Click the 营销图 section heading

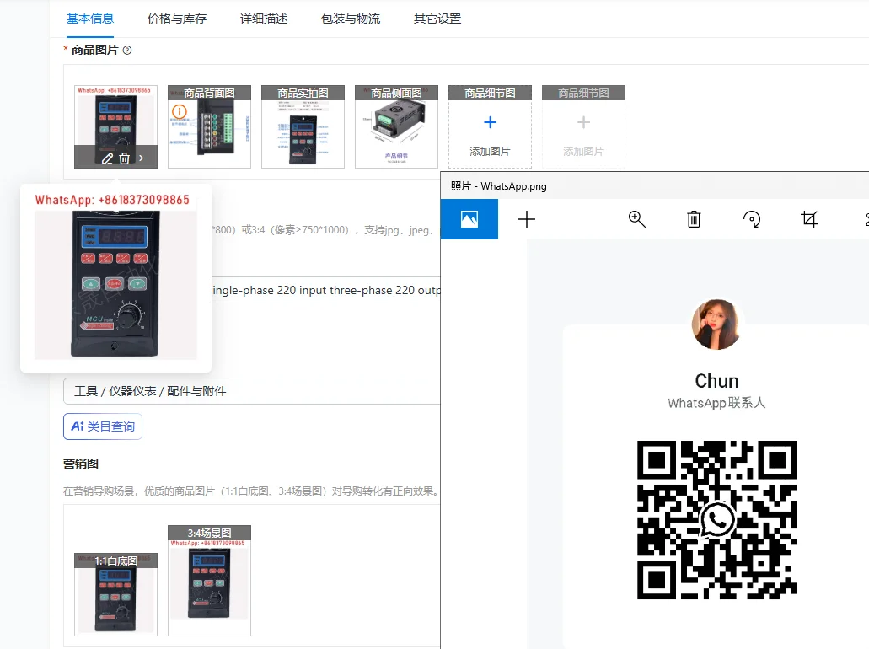click(81, 464)
